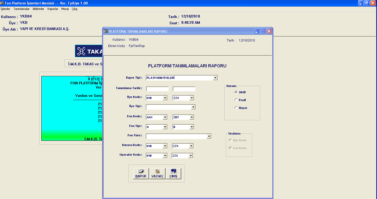Open the Bildirimler menu
Image resolution: width=377 pixels, height=199 pixels.
tap(38, 9)
